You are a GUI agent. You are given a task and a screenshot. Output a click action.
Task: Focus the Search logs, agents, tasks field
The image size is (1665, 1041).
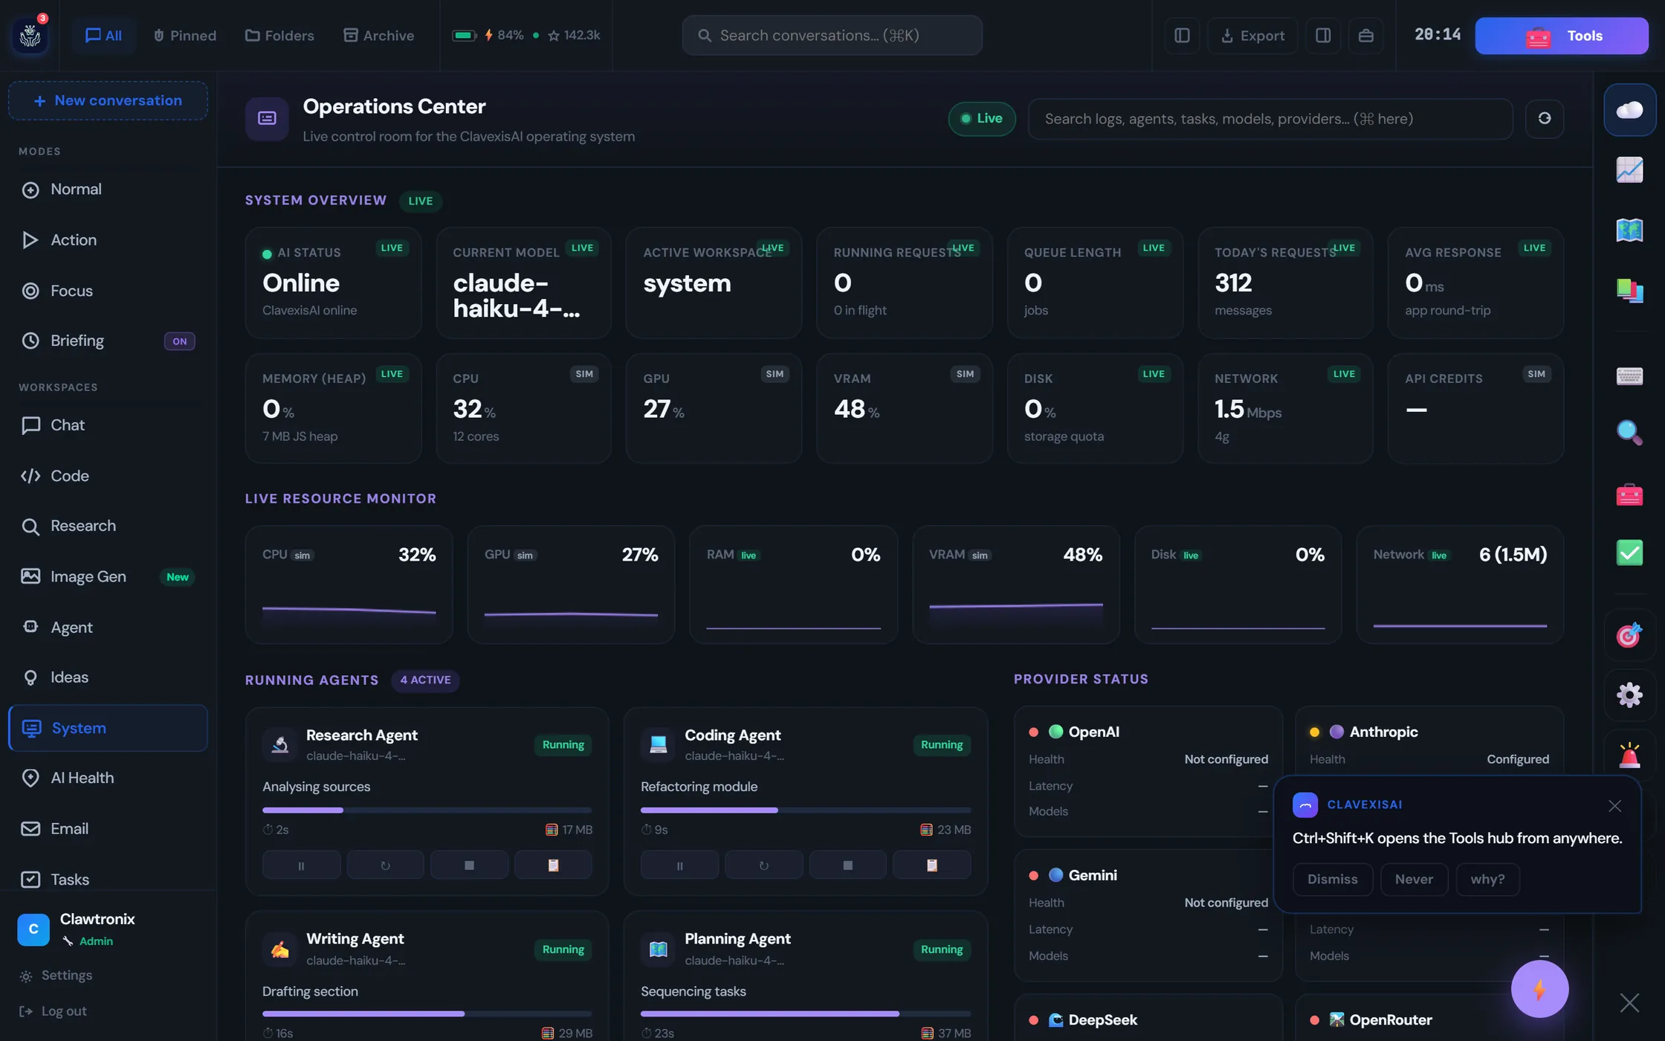[x=1270, y=118]
